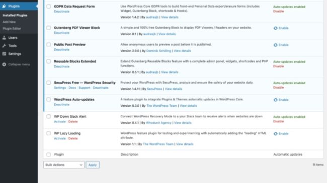View details of SecuPress Free

174,89
